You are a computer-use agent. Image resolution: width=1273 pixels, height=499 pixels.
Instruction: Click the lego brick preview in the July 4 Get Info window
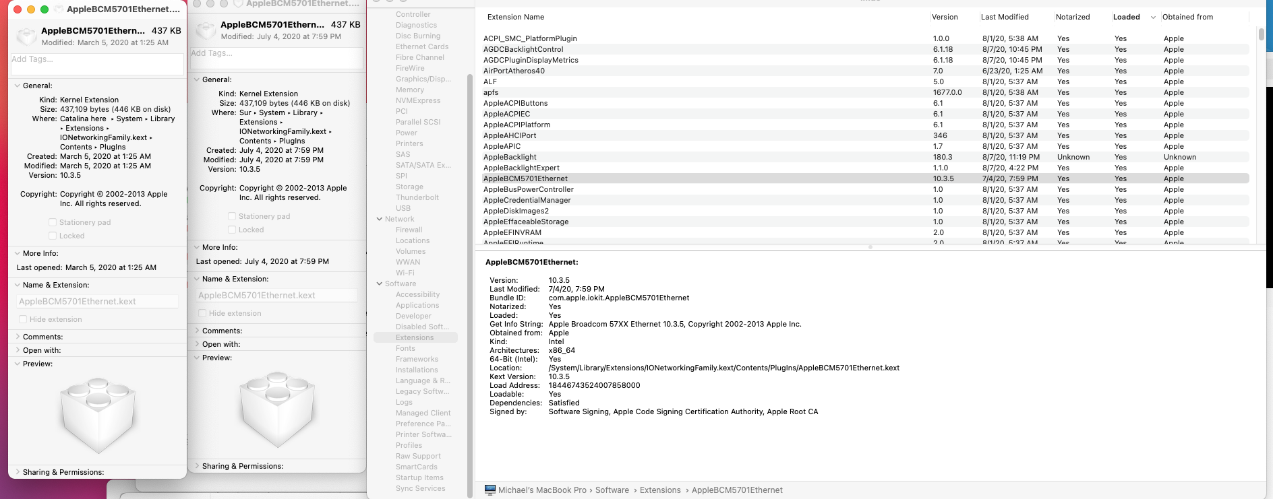point(277,409)
